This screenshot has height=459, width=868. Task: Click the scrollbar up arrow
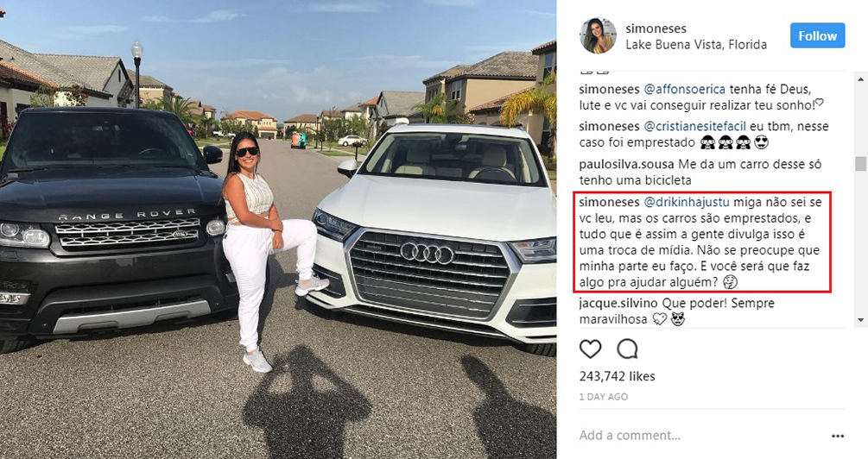(x=861, y=80)
